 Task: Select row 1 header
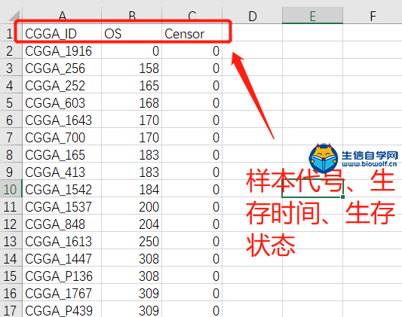point(11,33)
